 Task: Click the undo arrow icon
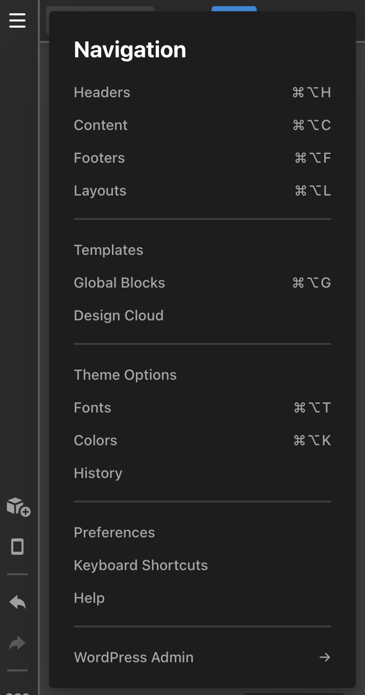click(17, 602)
